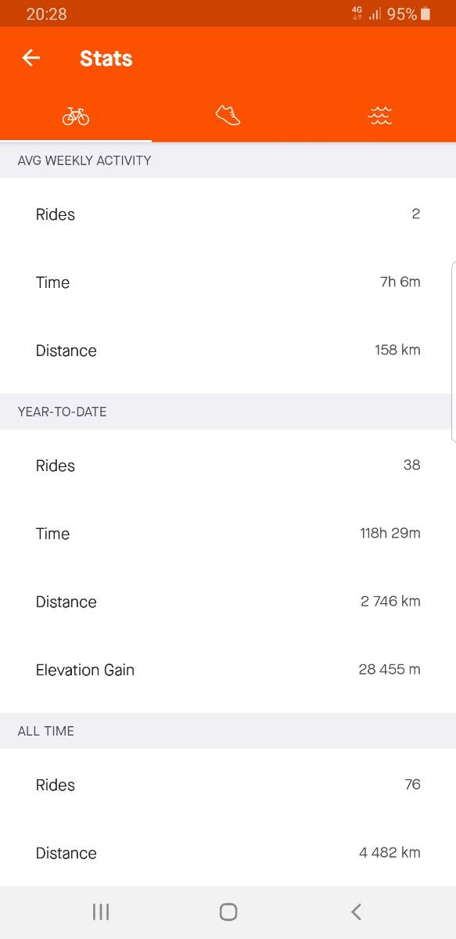Select all-time Distance 4 482 km row
Image resolution: width=456 pixels, height=939 pixels.
point(228,853)
